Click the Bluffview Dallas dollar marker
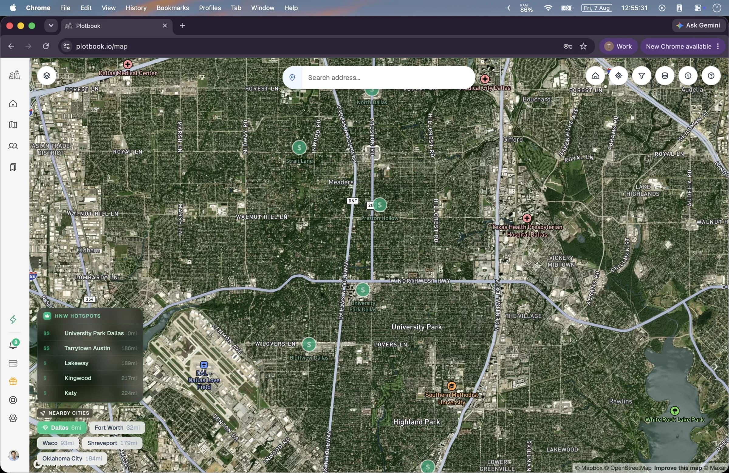The height and width of the screenshot is (473, 729). (x=309, y=344)
